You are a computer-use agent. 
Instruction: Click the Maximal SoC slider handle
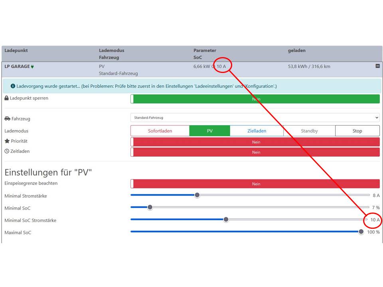(361, 232)
